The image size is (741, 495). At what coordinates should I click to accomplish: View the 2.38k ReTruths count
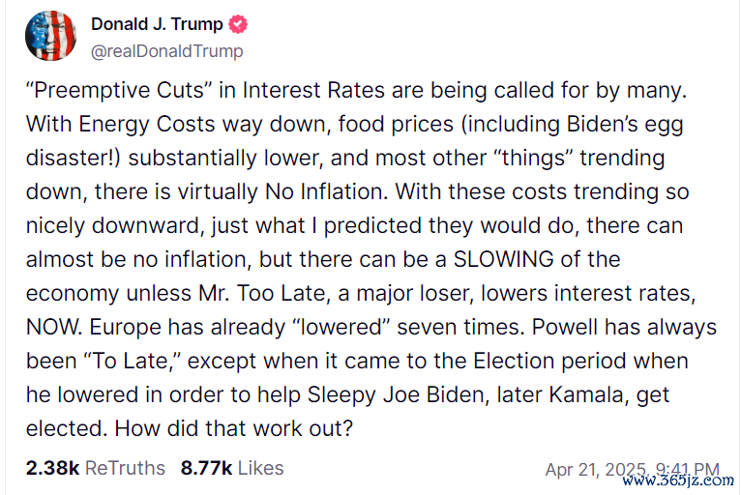click(52, 468)
